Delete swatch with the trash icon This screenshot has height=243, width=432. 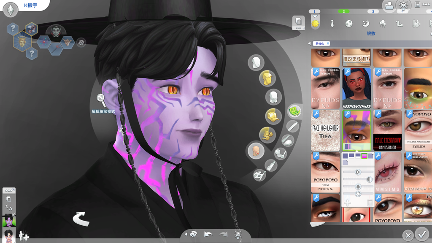point(370,203)
